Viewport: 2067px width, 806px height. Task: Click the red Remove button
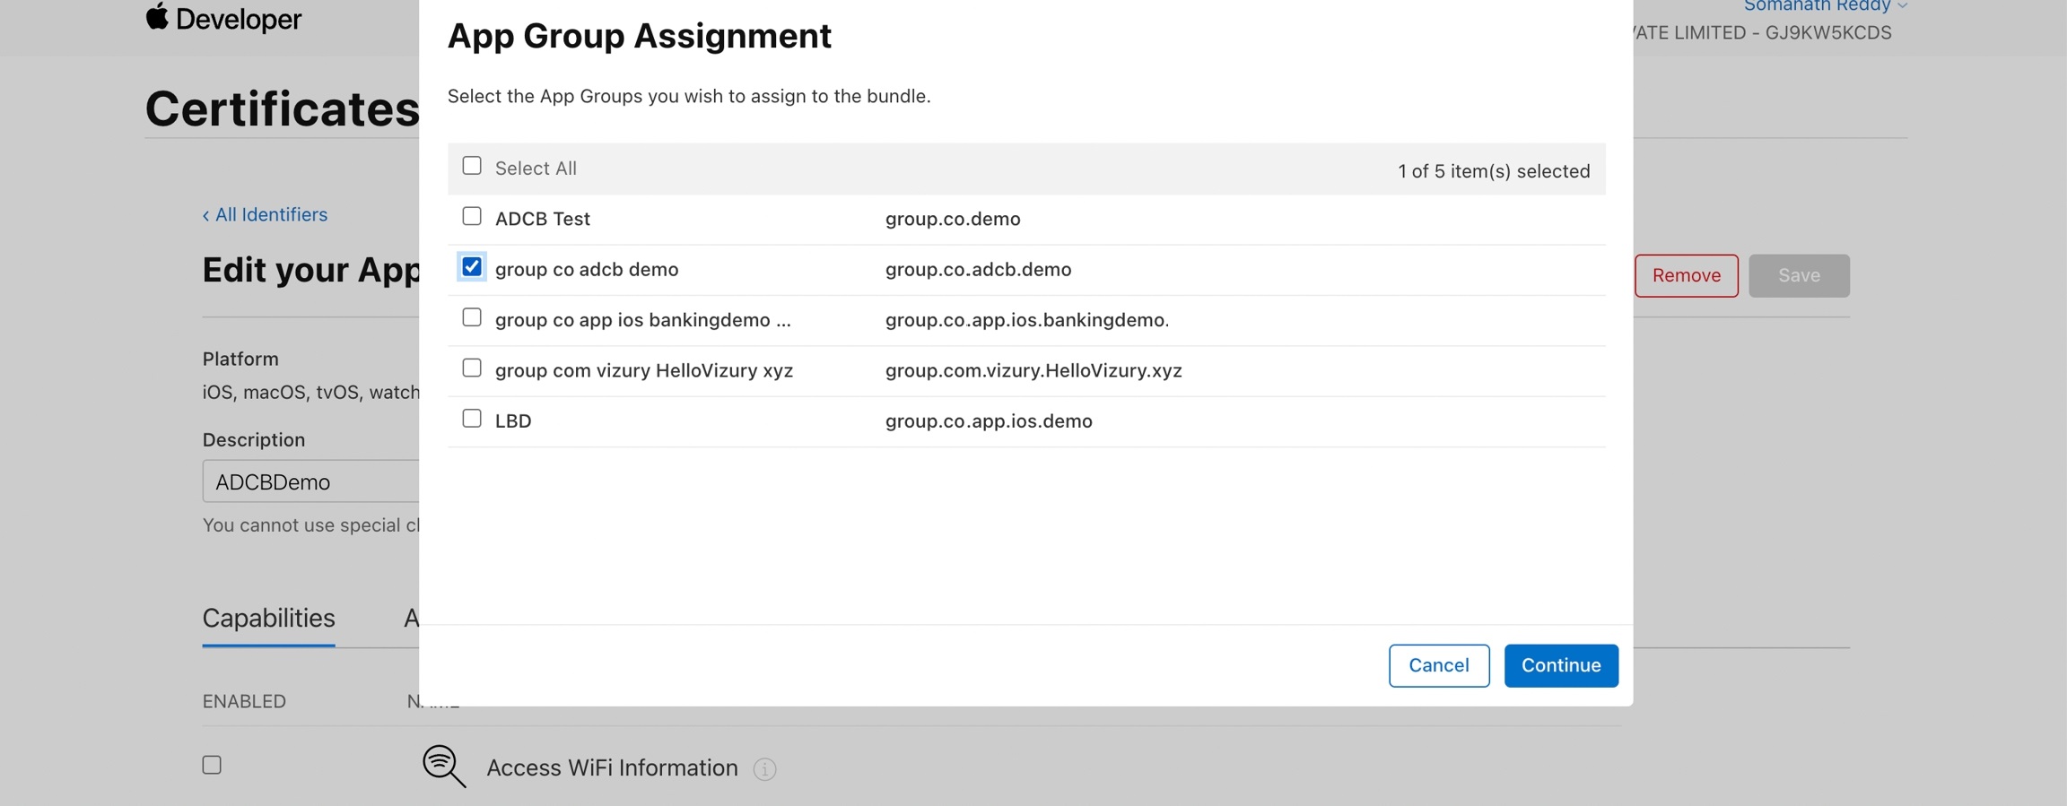click(1686, 275)
